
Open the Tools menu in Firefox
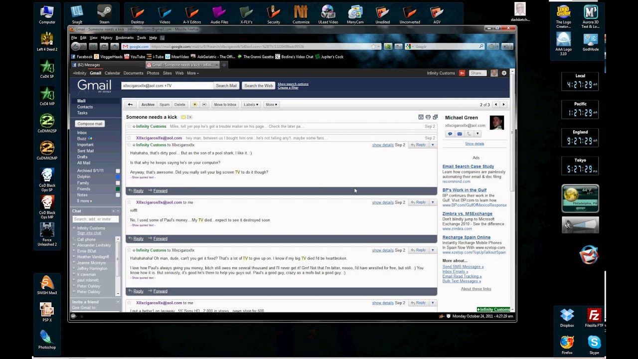point(142,37)
